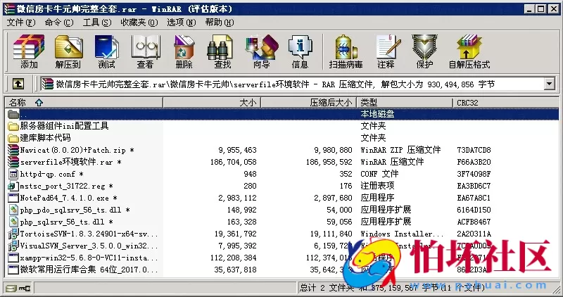563x297 pixels.
Task: Close the WinRAR window
Action: [554, 9]
